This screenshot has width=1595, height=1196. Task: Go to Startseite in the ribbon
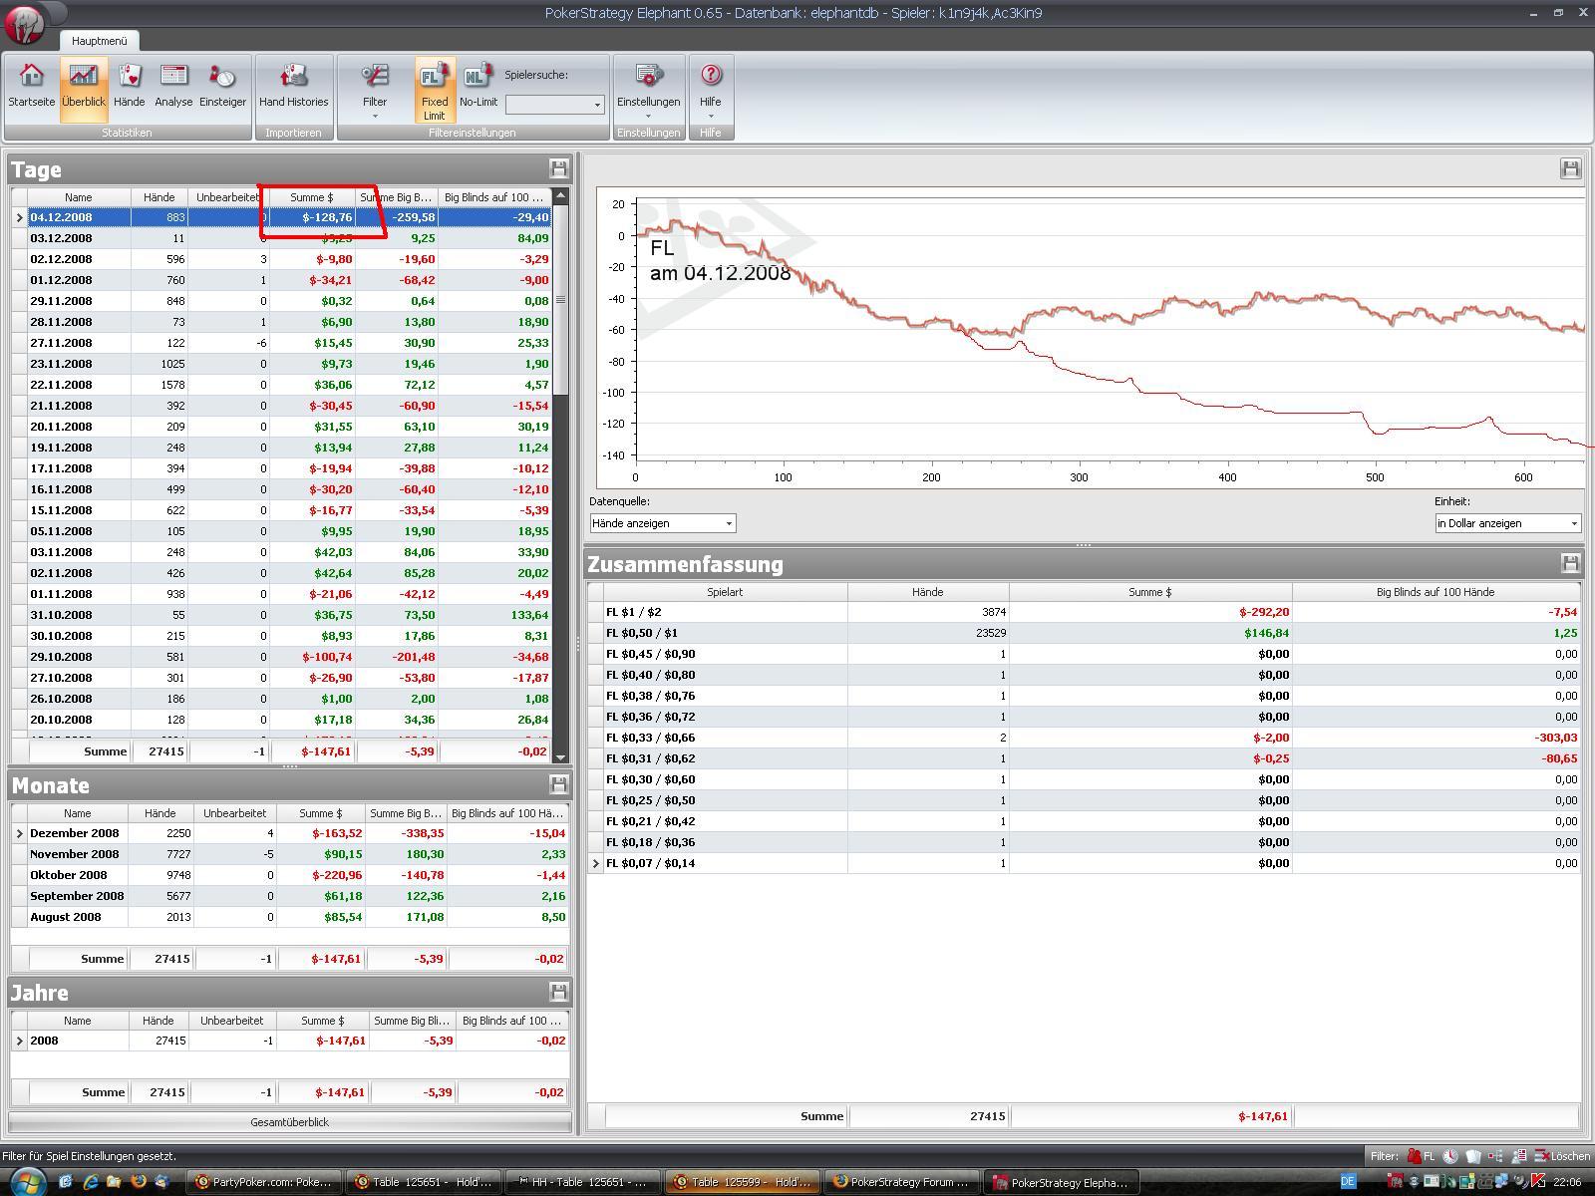click(x=32, y=89)
